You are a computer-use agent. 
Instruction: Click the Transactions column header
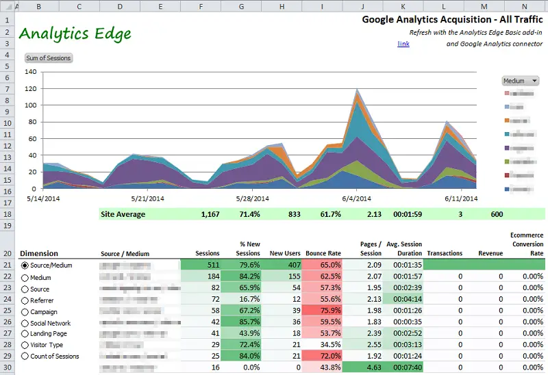coord(445,253)
